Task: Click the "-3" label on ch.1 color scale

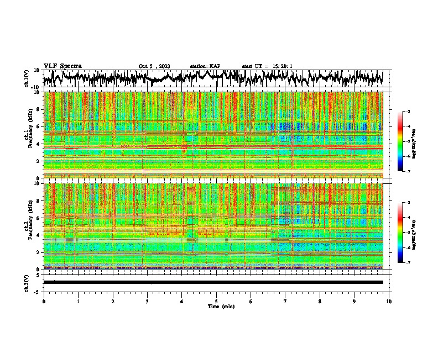Action: click(408, 112)
